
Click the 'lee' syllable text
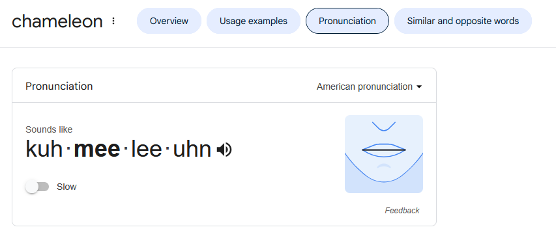click(147, 149)
